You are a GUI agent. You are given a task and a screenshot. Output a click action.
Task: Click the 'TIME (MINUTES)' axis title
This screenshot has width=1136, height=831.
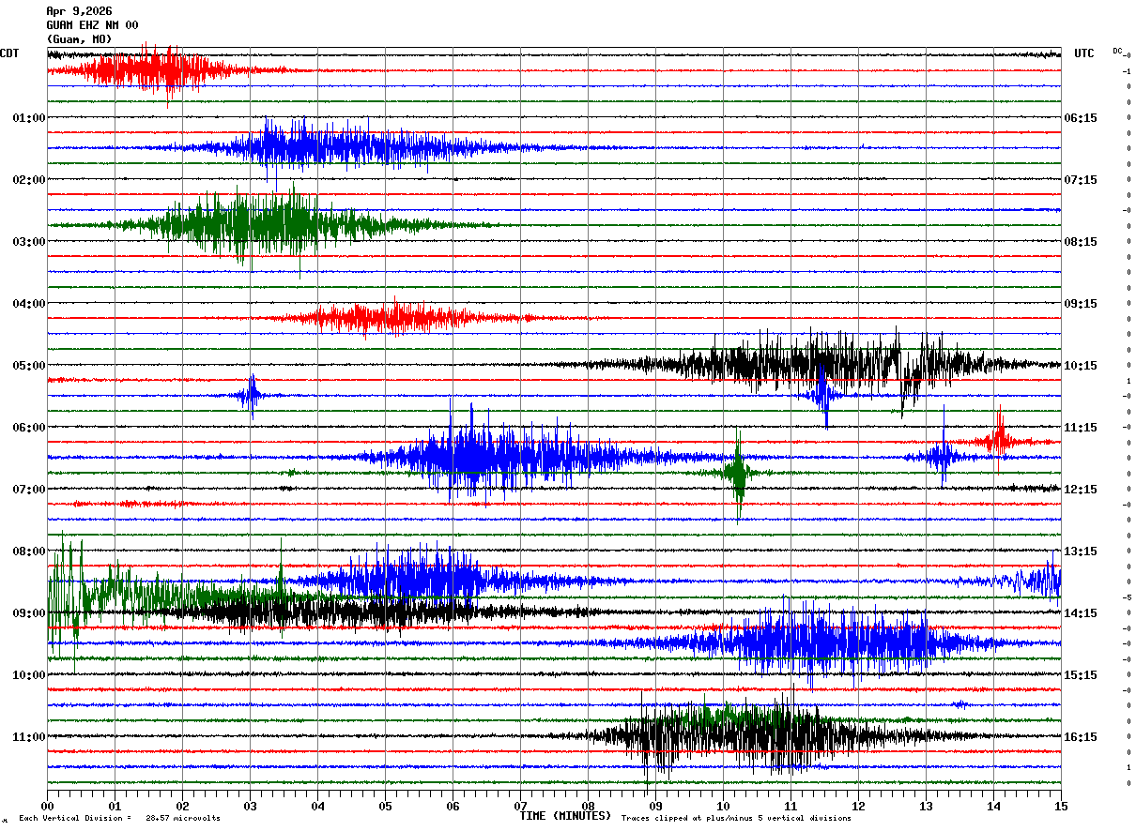pos(565,815)
